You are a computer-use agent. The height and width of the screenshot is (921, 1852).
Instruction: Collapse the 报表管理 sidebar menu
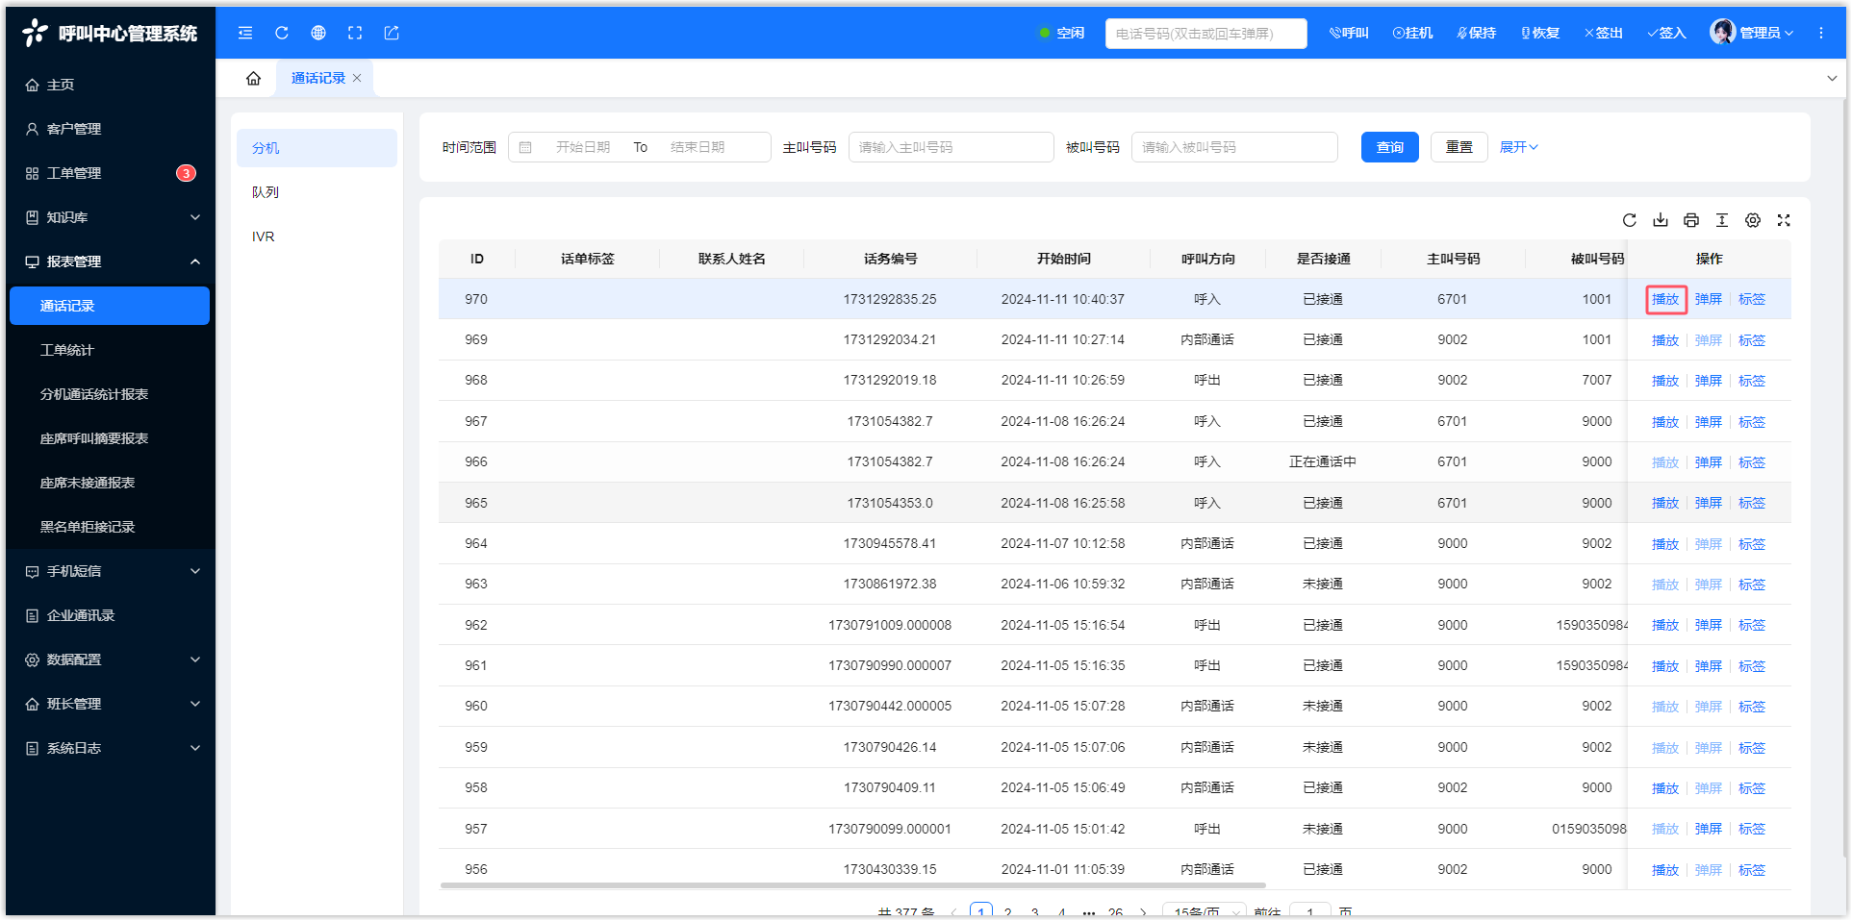[x=111, y=261]
